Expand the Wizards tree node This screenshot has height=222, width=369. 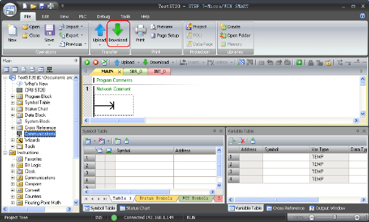[x=13, y=140]
